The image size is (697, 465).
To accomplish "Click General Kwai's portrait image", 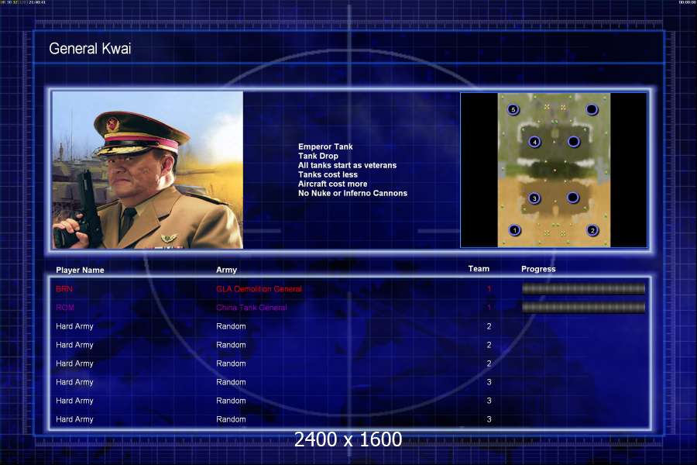I will pyautogui.click(x=148, y=170).
